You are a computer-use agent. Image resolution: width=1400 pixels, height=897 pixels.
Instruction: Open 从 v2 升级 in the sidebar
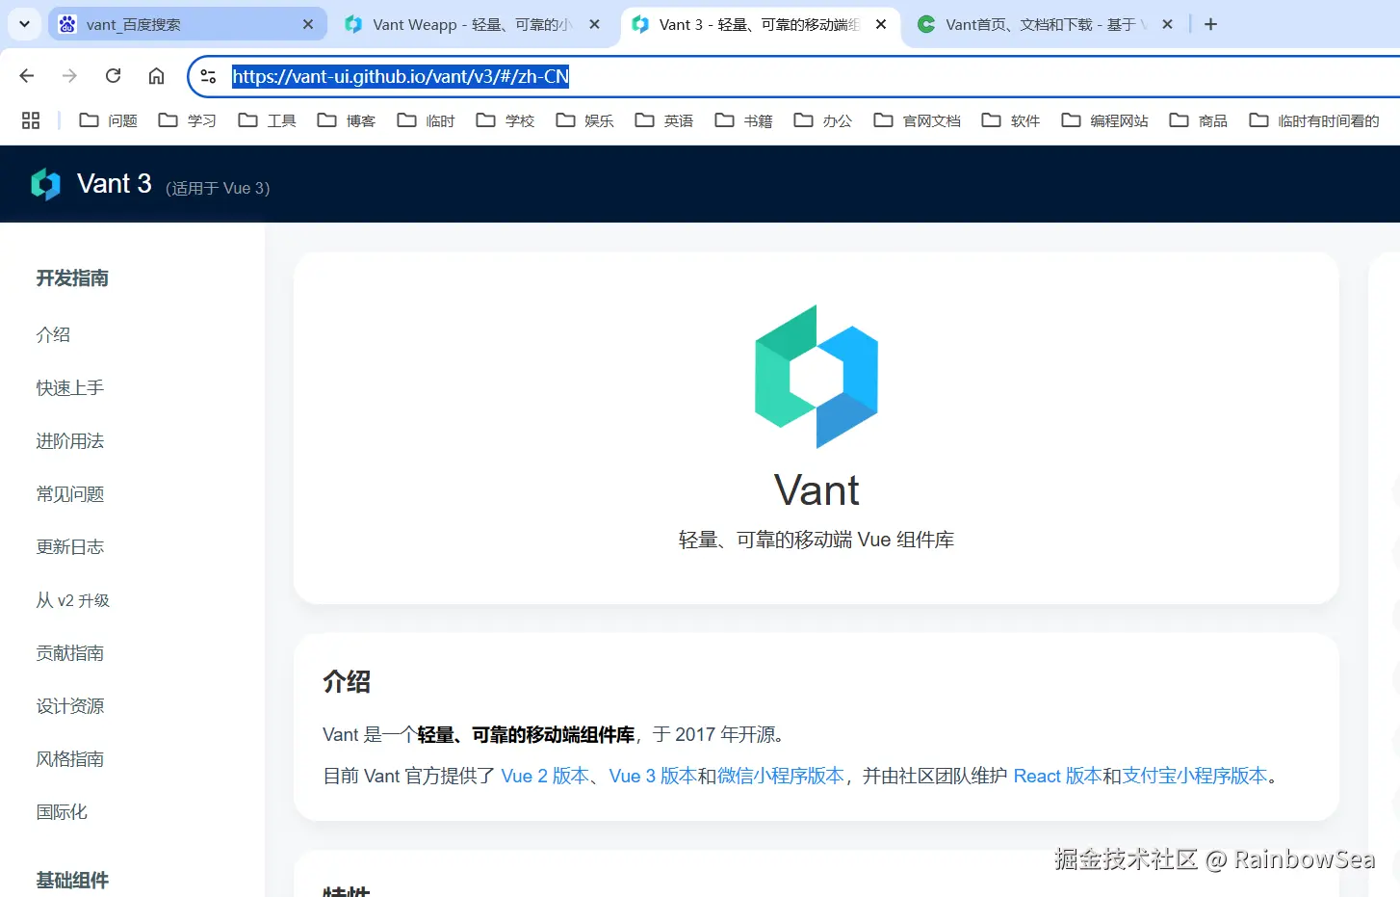pos(73,600)
